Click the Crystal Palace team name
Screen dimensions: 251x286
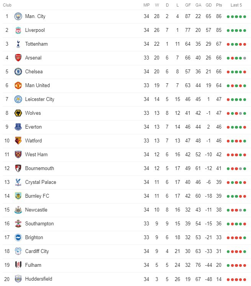point(40,182)
